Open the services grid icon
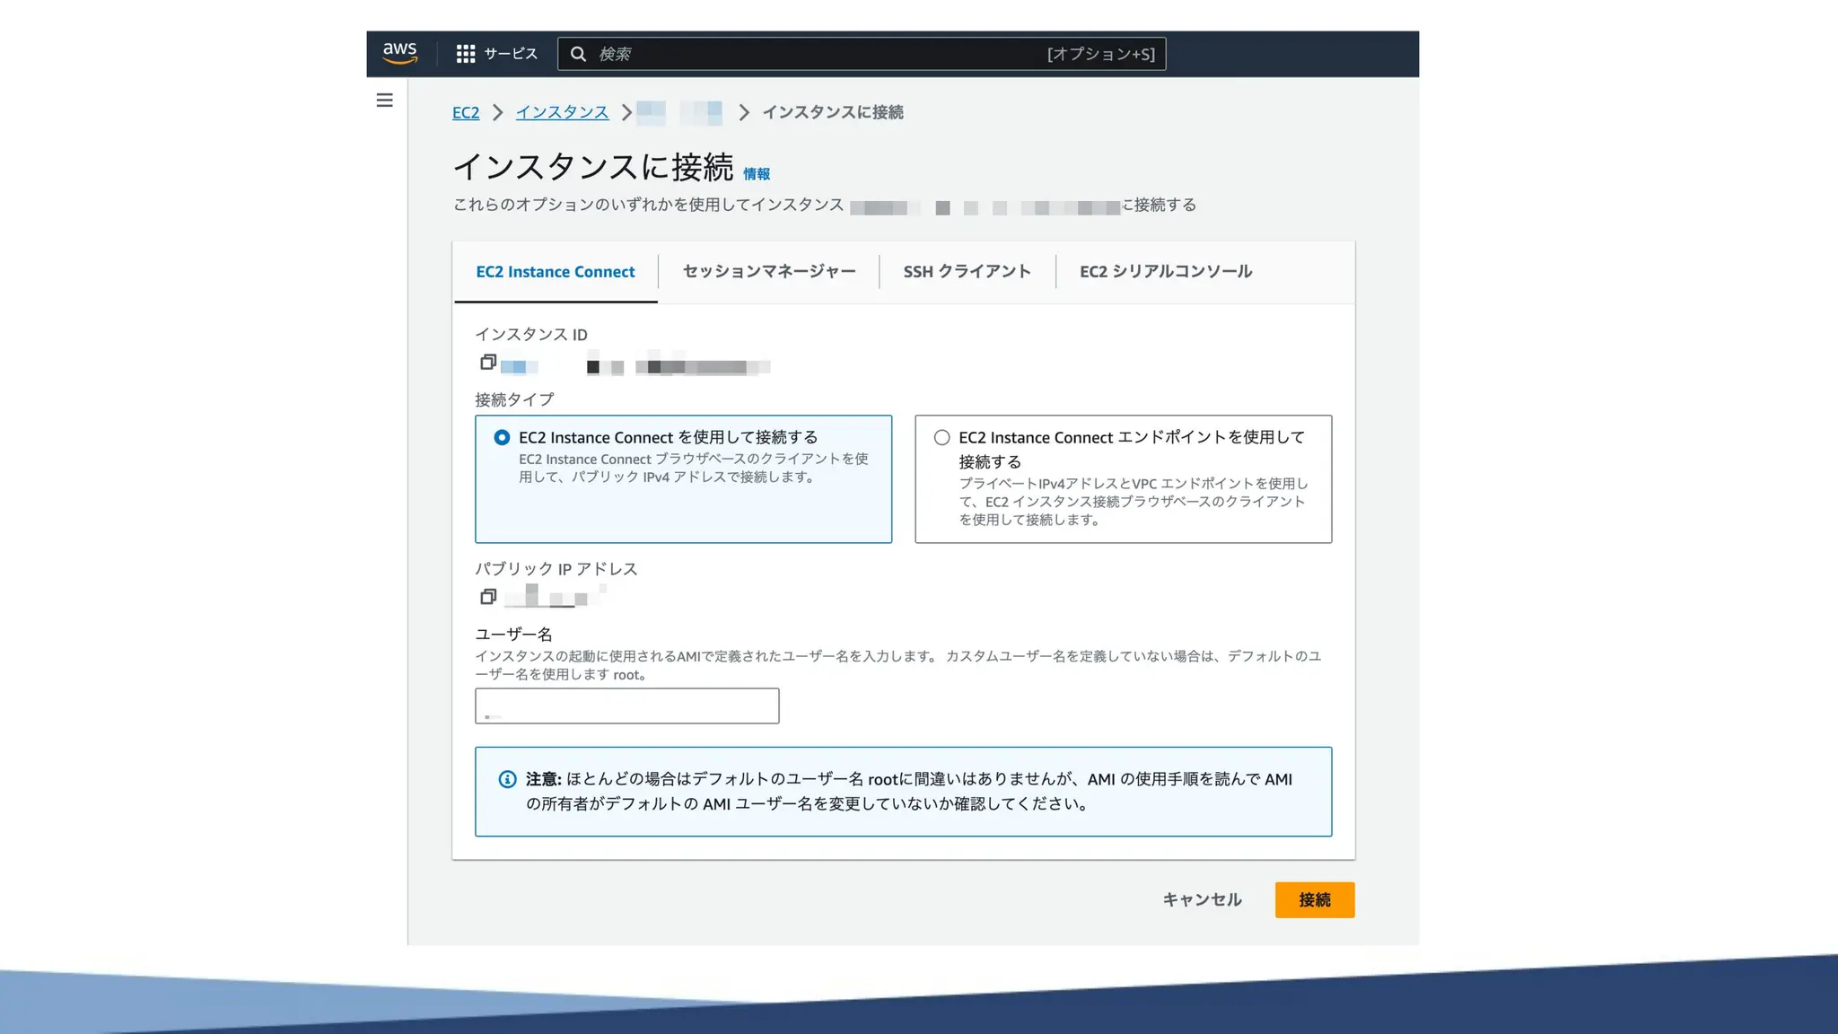The height and width of the screenshot is (1034, 1838). (x=465, y=54)
